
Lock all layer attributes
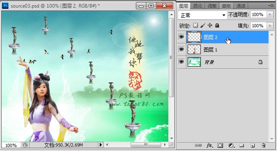coord(217,25)
